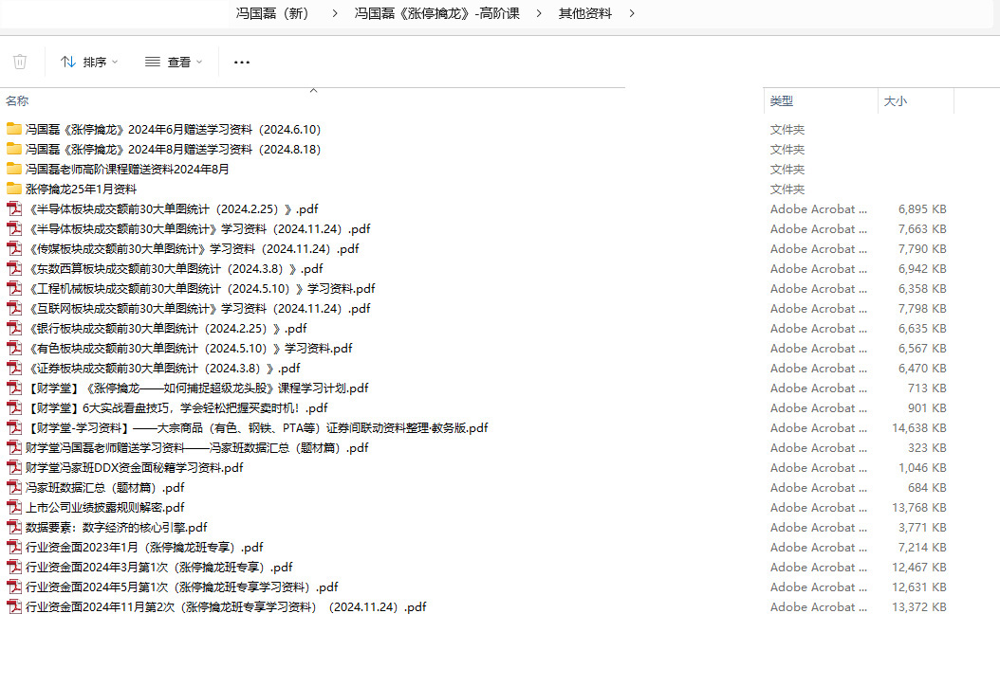Click Adobe Acrobat type in 银行板块 row
Image resolution: width=1000 pixels, height=686 pixels.
[x=818, y=328]
